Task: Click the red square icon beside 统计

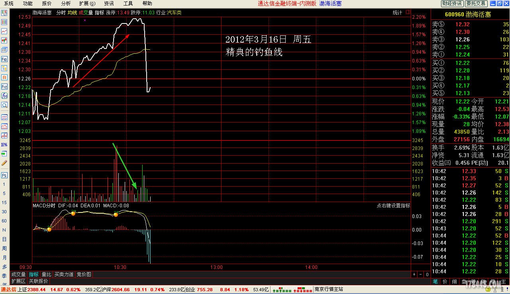Action: pos(408,12)
